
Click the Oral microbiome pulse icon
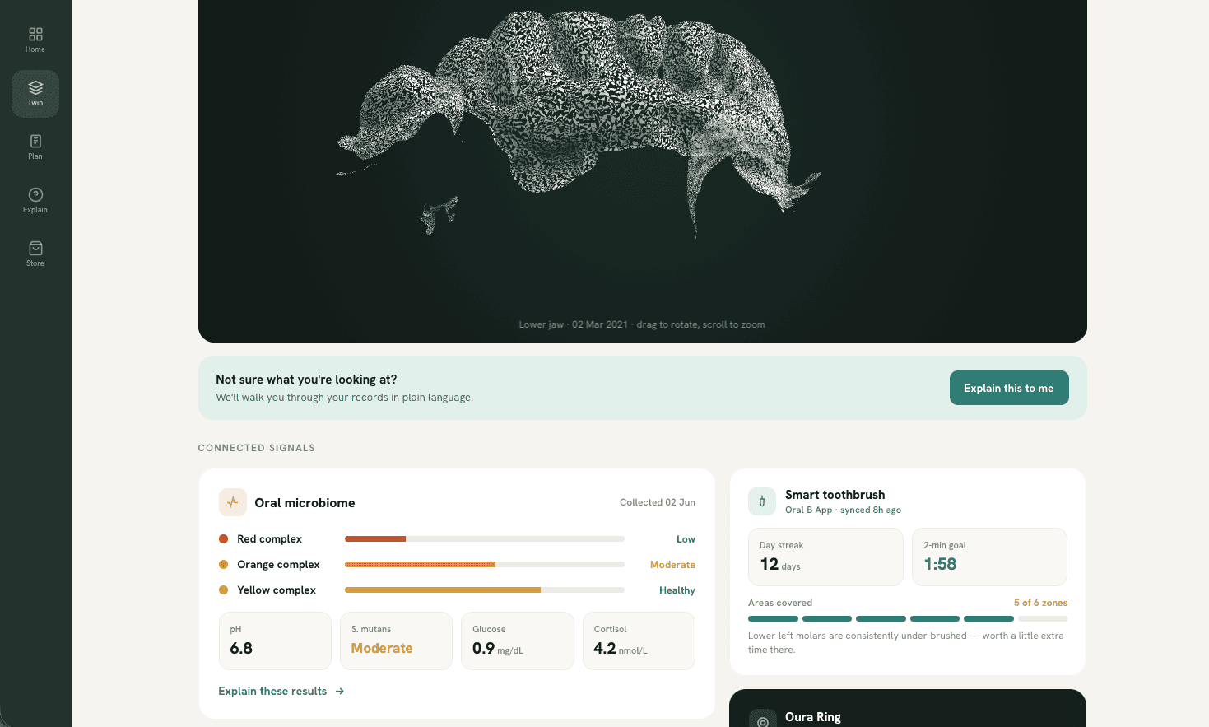coord(233,502)
